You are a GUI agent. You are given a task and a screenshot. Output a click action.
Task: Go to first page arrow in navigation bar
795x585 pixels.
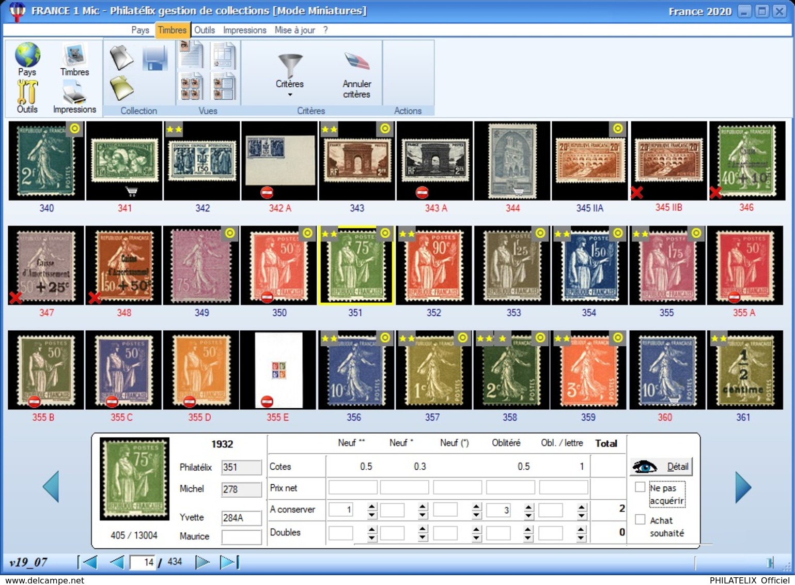tap(87, 562)
